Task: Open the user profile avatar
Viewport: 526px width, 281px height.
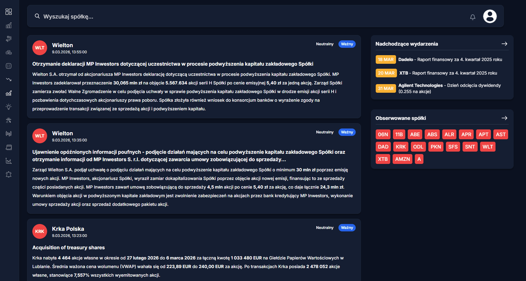Action: coord(490,16)
